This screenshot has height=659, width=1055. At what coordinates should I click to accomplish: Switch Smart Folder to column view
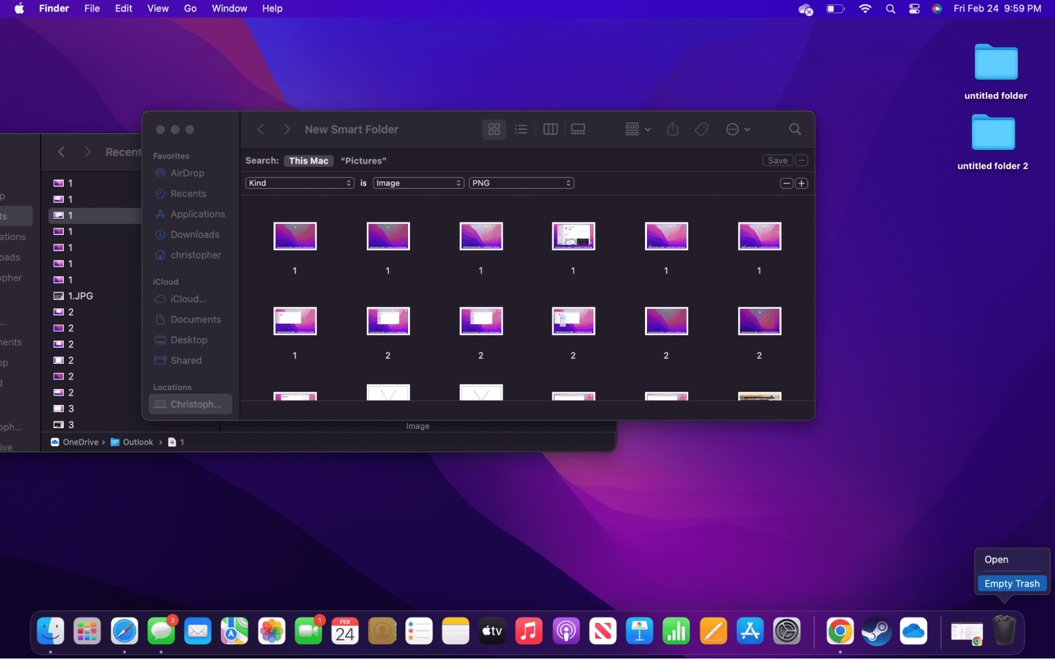coord(550,129)
